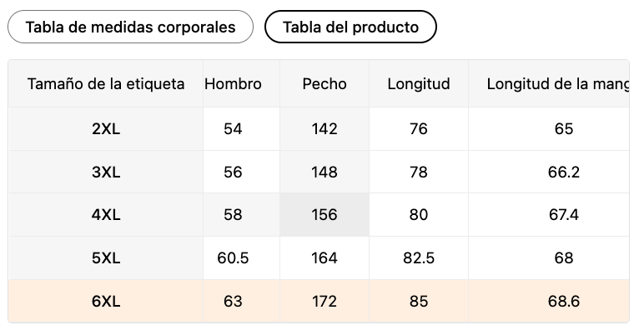Click the 60.5 shoulder value cell

click(x=233, y=258)
